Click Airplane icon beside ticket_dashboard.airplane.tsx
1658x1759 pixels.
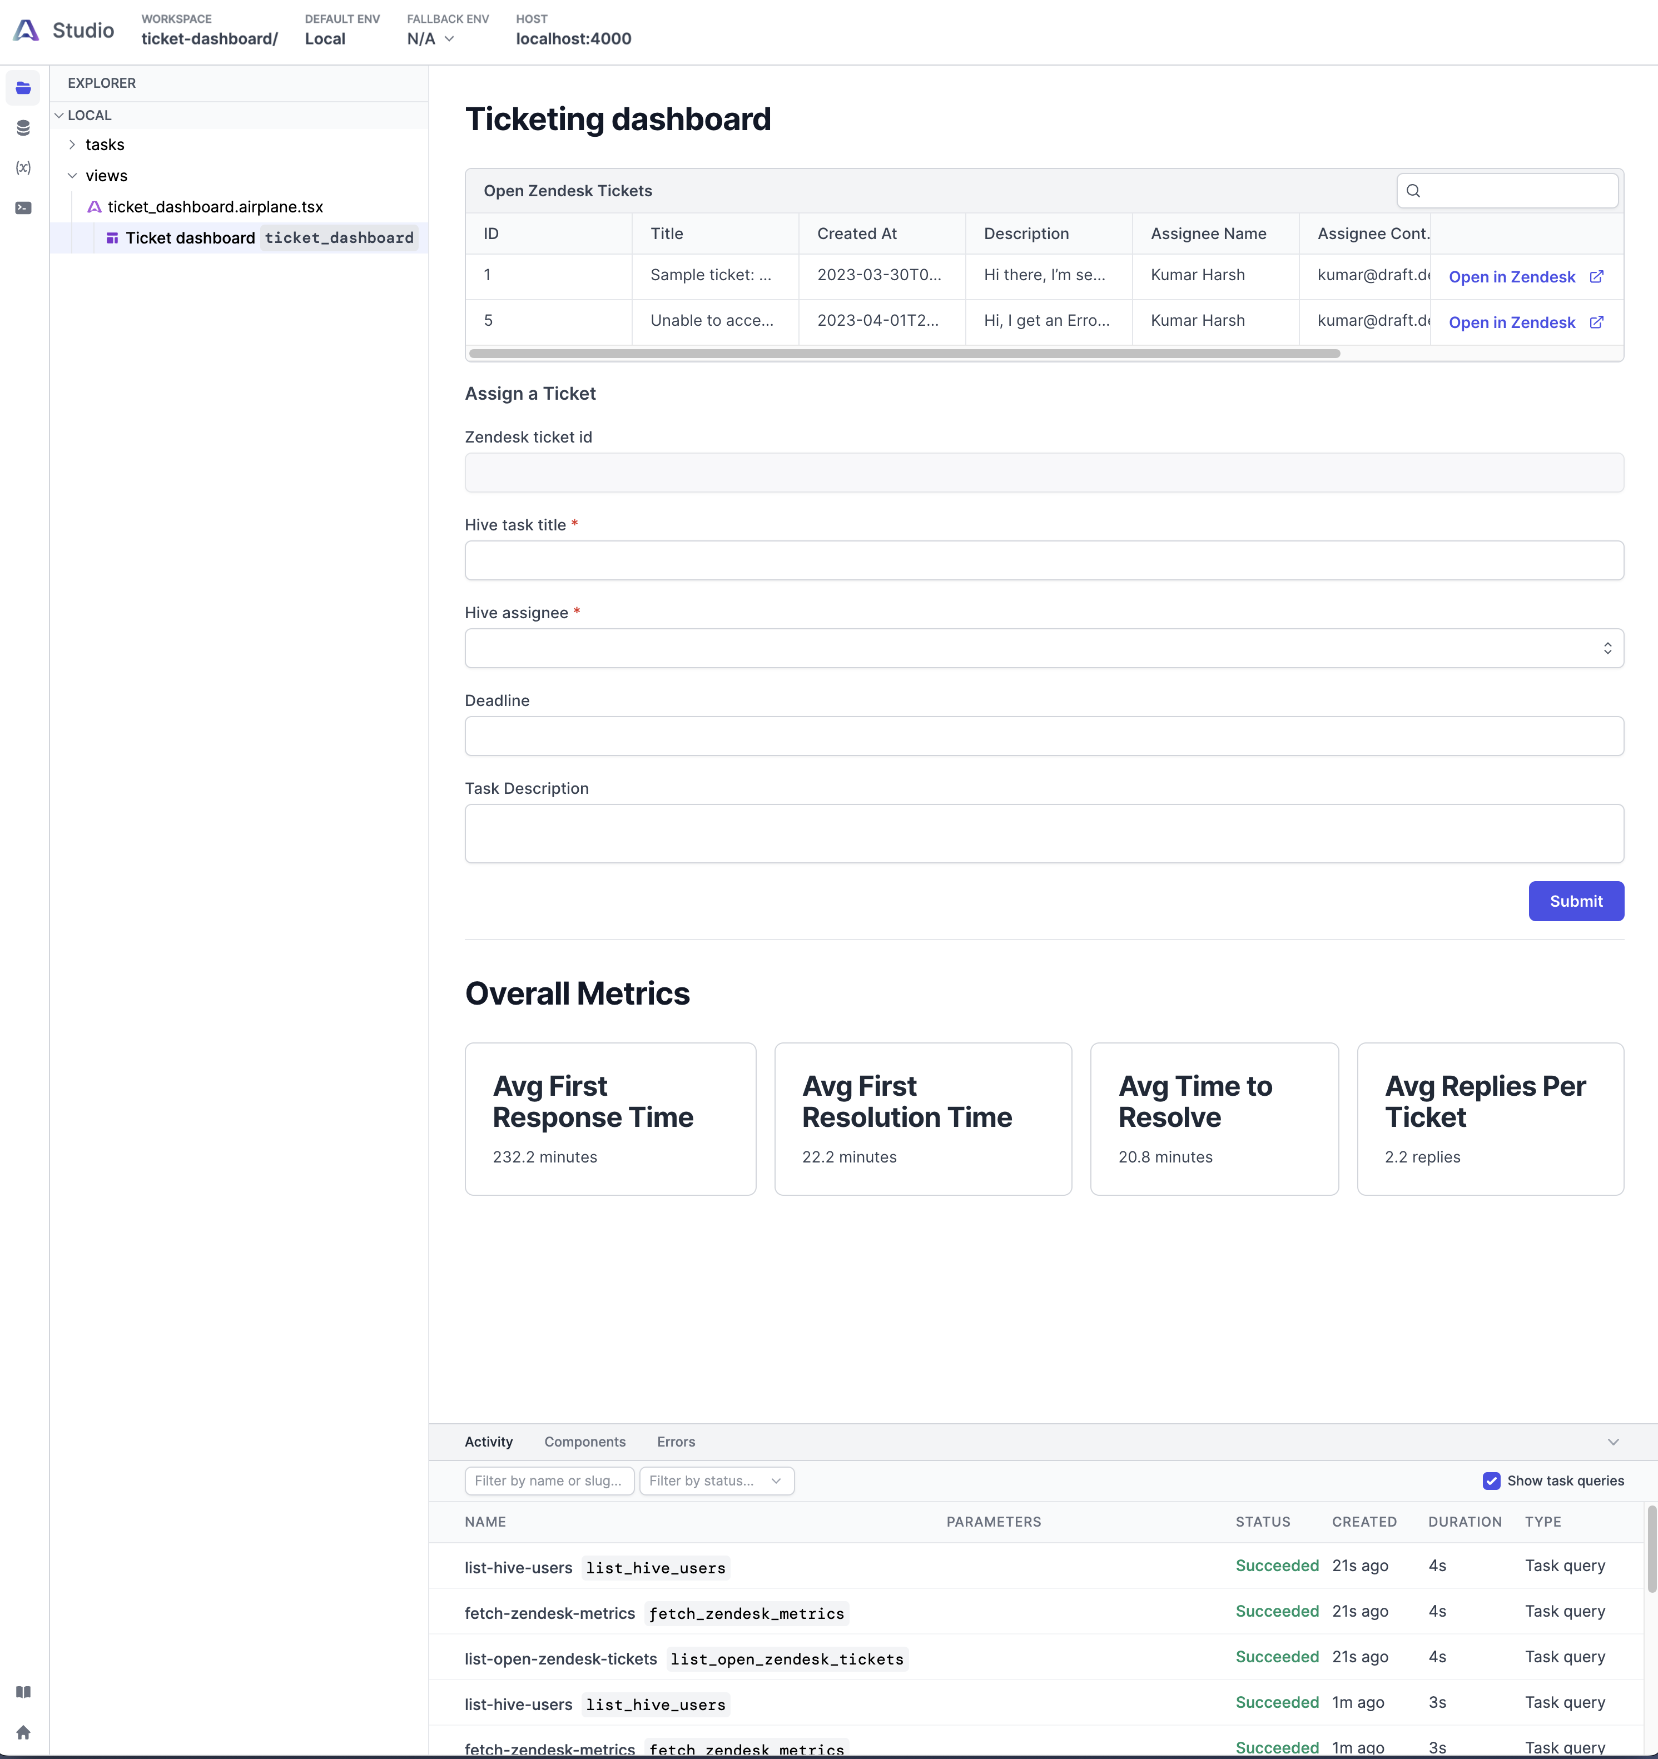pyautogui.click(x=94, y=207)
